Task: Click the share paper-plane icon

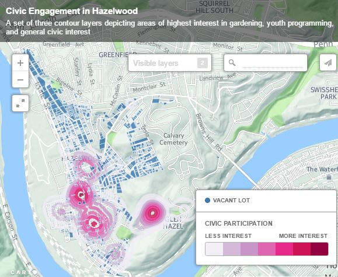Action: [328, 62]
